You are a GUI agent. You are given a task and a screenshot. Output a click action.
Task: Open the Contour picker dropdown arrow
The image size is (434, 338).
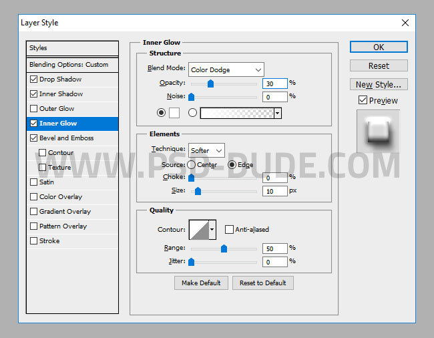(212, 230)
